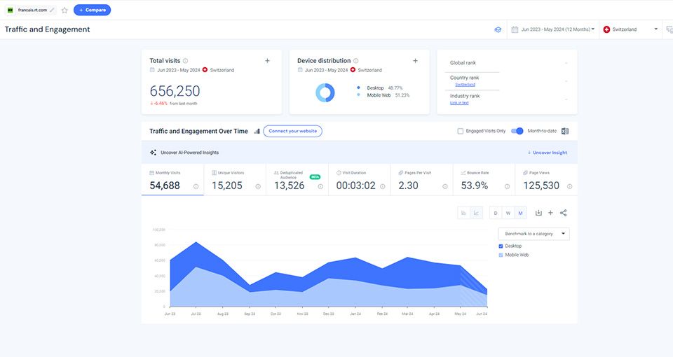This screenshot has width=673, height=357.
Task: Download the traffic chart image
Action: pyautogui.click(x=538, y=213)
